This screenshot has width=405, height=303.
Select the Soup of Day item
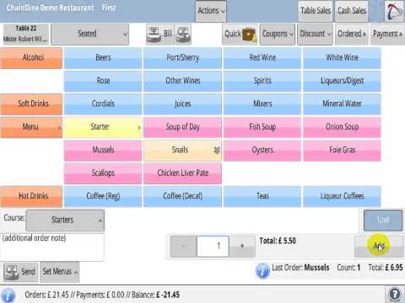tap(183, 127)
